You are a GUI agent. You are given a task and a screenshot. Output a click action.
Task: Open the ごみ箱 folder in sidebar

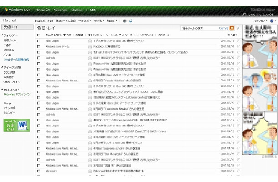[x=7, y=55]
